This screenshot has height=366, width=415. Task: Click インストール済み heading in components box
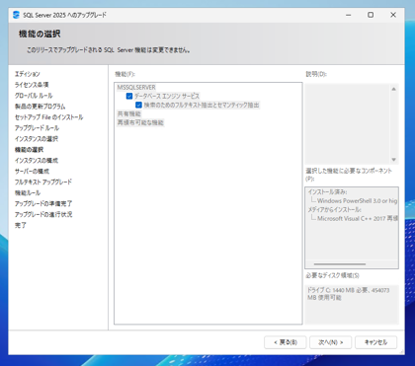click(x=327, y=192)
